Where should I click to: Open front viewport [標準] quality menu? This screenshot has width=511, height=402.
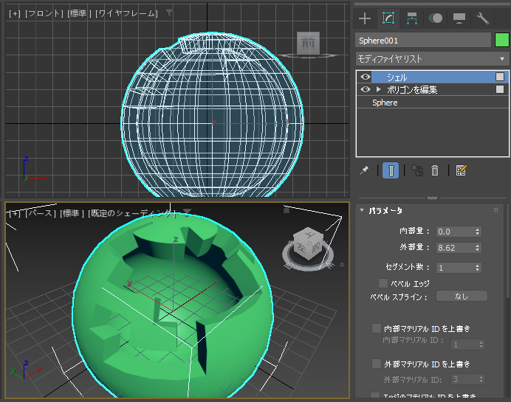pos(79,13)
